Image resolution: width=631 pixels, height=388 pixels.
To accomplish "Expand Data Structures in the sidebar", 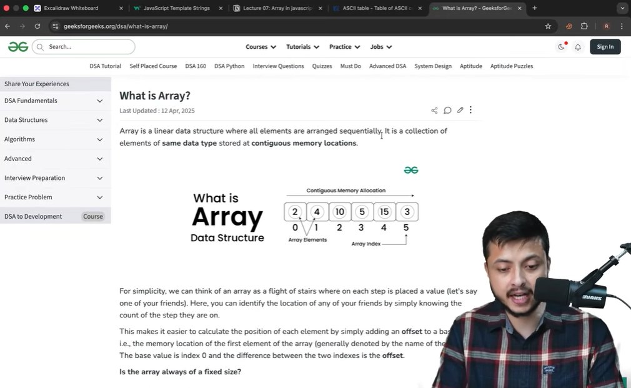I will click(x=55, y=120).
